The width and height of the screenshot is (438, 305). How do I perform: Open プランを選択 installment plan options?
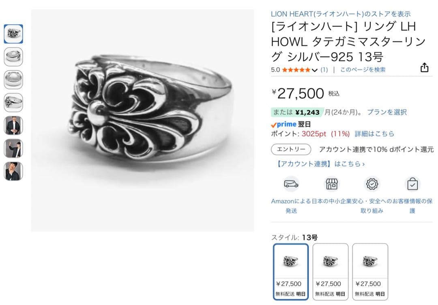pos(387,112)
